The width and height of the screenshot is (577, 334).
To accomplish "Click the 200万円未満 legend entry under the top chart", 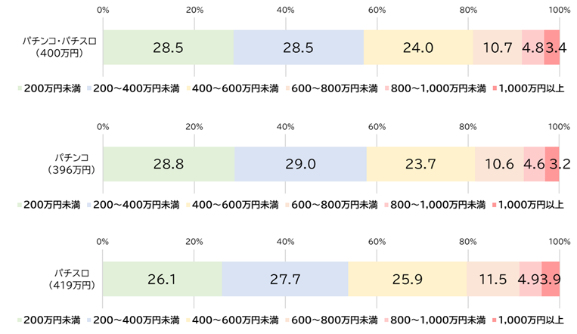I will 53,89.
